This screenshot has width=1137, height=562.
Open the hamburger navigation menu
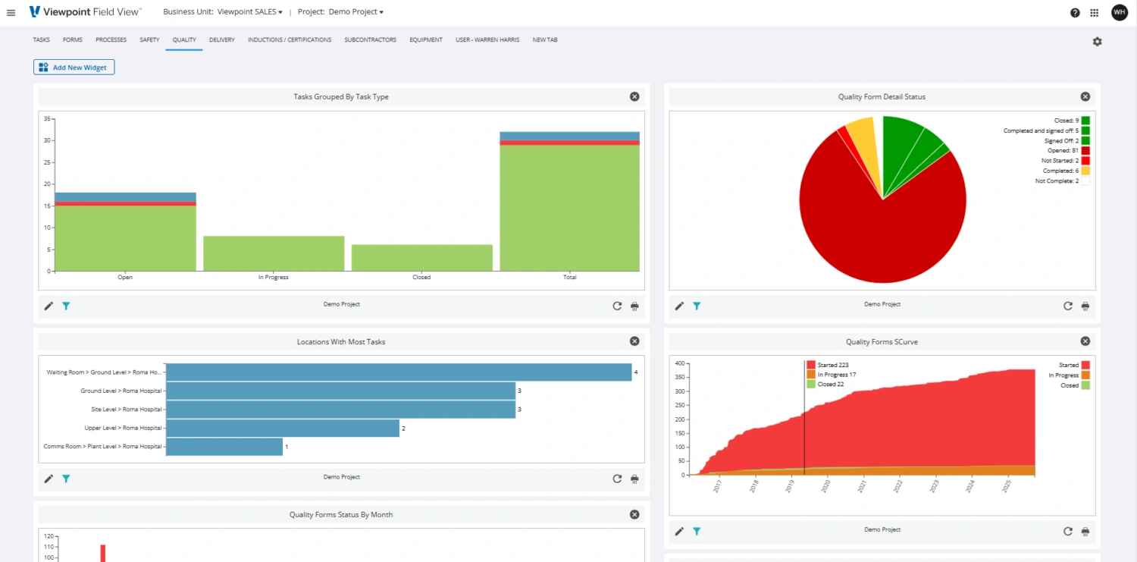(11, 11)
